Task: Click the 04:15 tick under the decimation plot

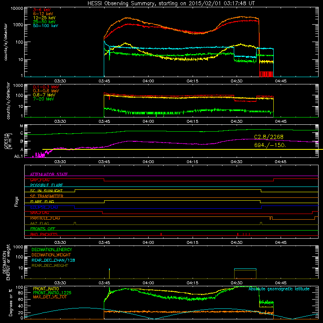Action: point(193,283)
